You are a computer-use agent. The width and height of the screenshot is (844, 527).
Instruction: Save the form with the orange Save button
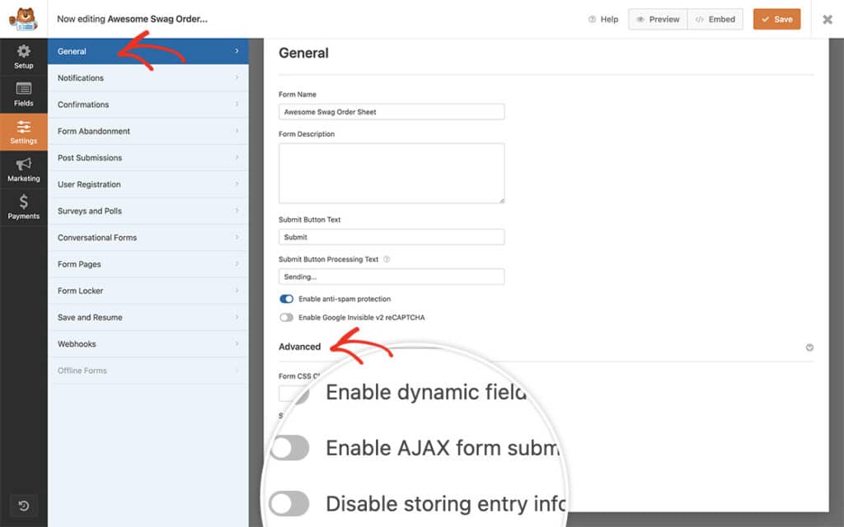coord(776,19)
